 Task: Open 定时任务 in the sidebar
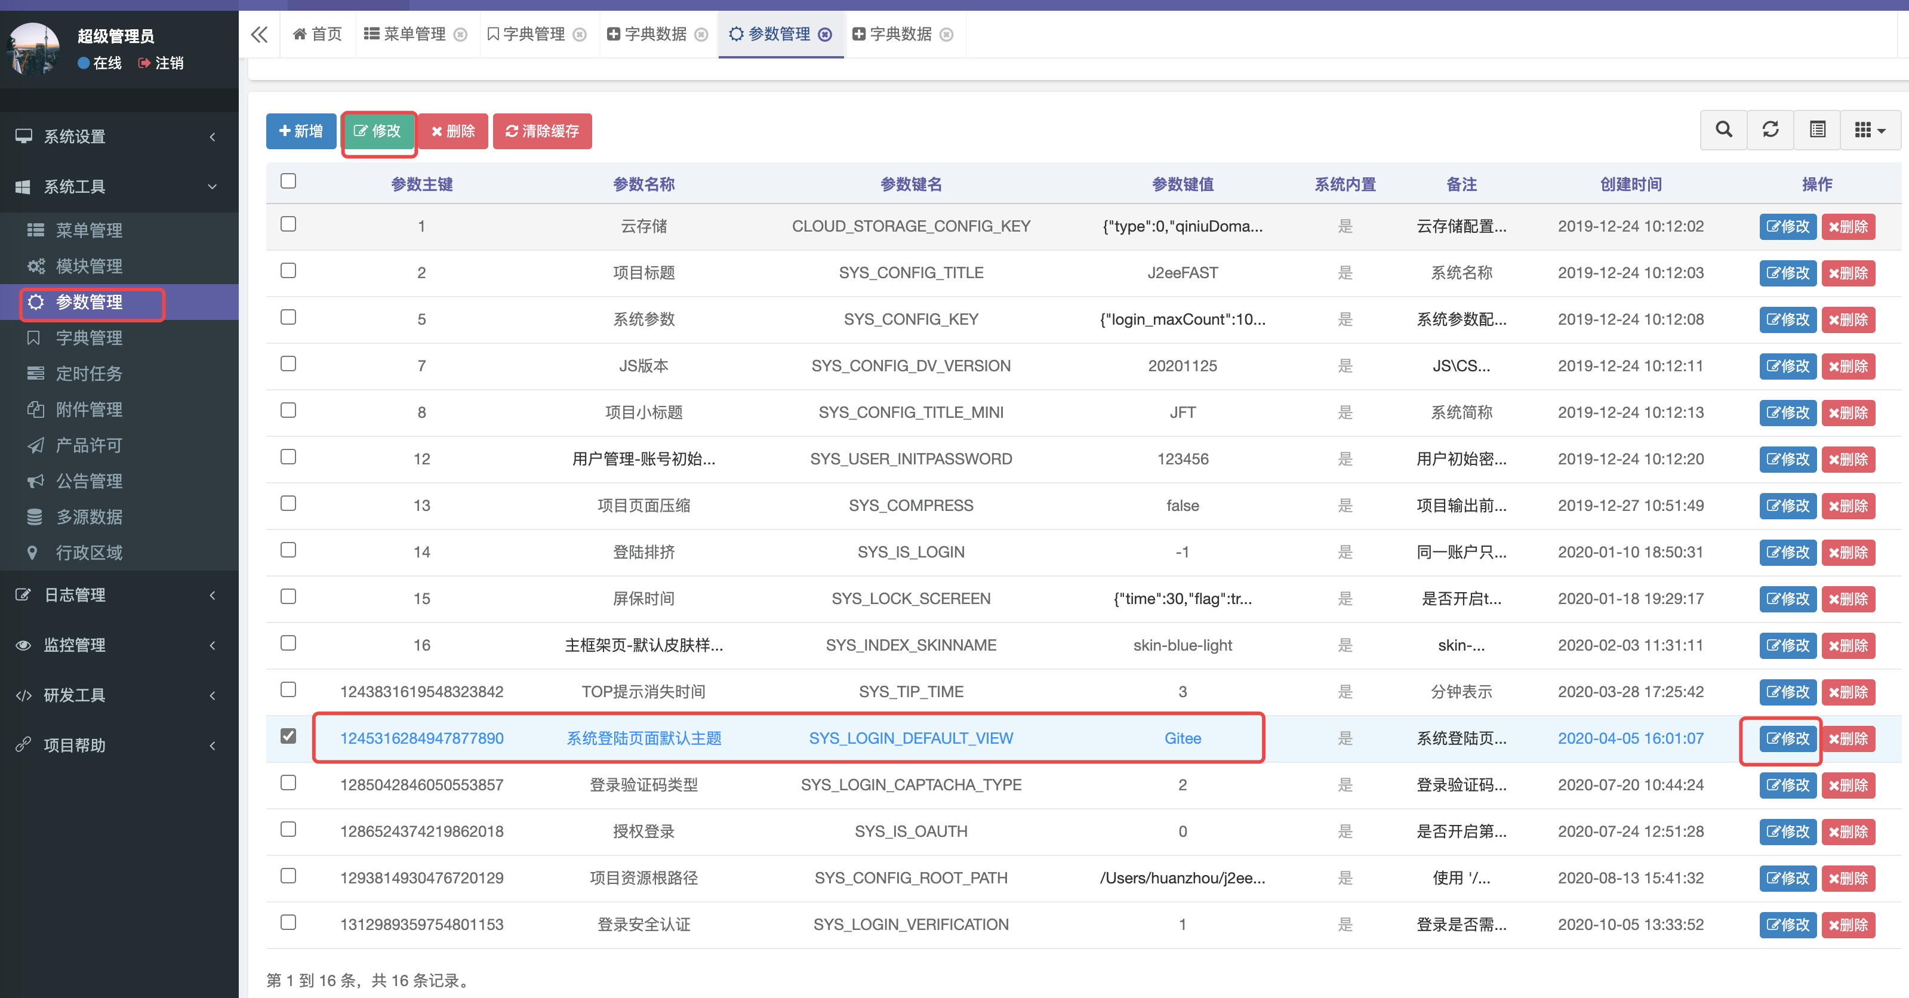click(89, 374)
